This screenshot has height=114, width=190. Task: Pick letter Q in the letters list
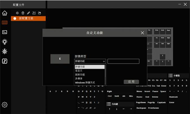pyautogui.click(x=87, y=91)
